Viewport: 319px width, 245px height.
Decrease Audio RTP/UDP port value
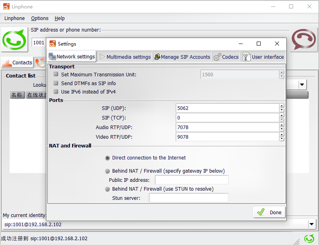pyautogui.click(x=281, y=129)
